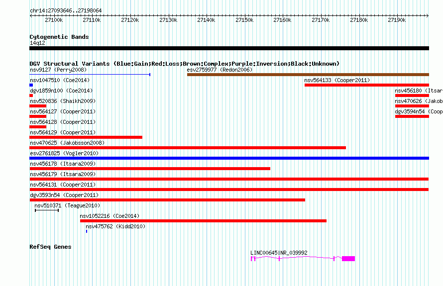Click the ruler's left arrow end
Screen dimensions: 443x286
pyautogui.click(x=31, y=16)
